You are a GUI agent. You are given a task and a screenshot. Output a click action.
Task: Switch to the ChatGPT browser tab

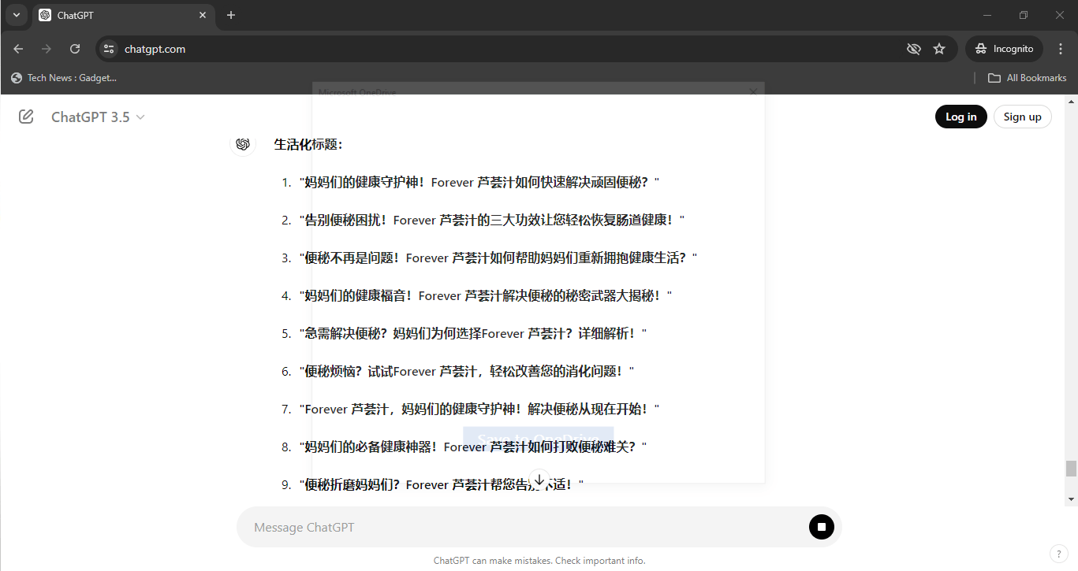[124, 15]
